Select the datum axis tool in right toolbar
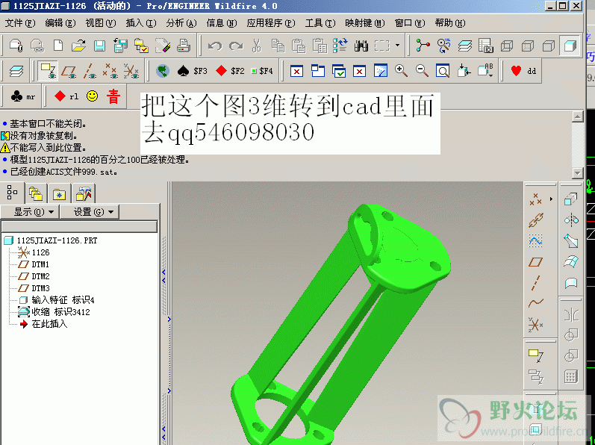595x445 pixels. [536, 283]
